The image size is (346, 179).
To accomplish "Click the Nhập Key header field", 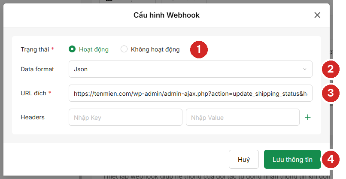I will [125, 117].
